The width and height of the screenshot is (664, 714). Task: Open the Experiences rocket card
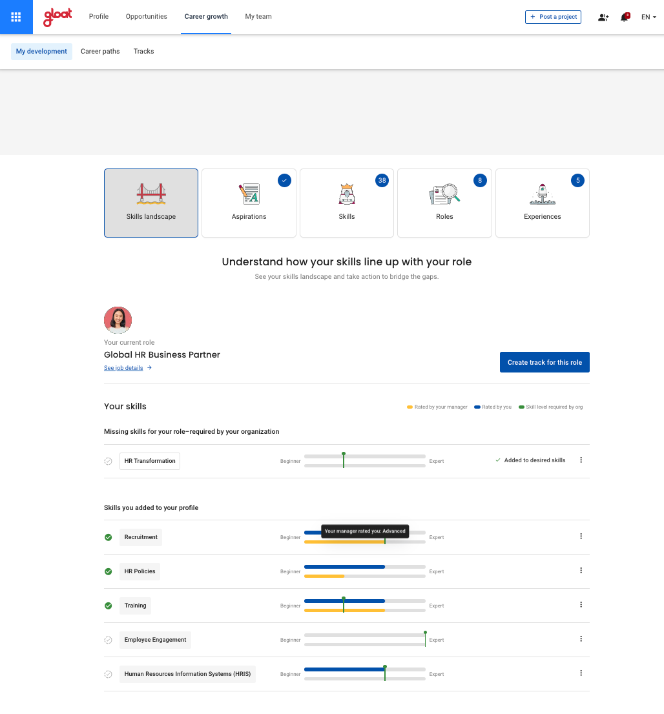point(542,203)
